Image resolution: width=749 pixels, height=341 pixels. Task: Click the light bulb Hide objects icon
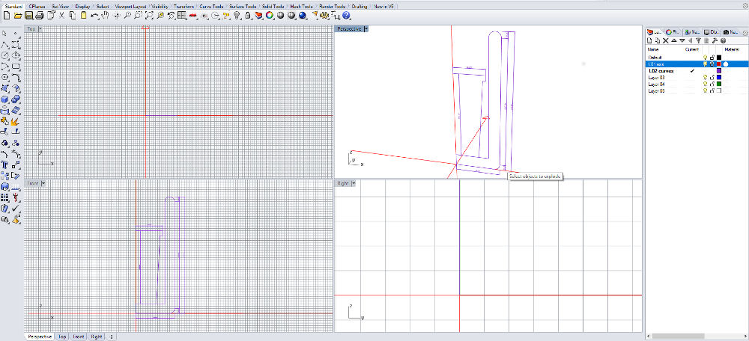(237, 16)
